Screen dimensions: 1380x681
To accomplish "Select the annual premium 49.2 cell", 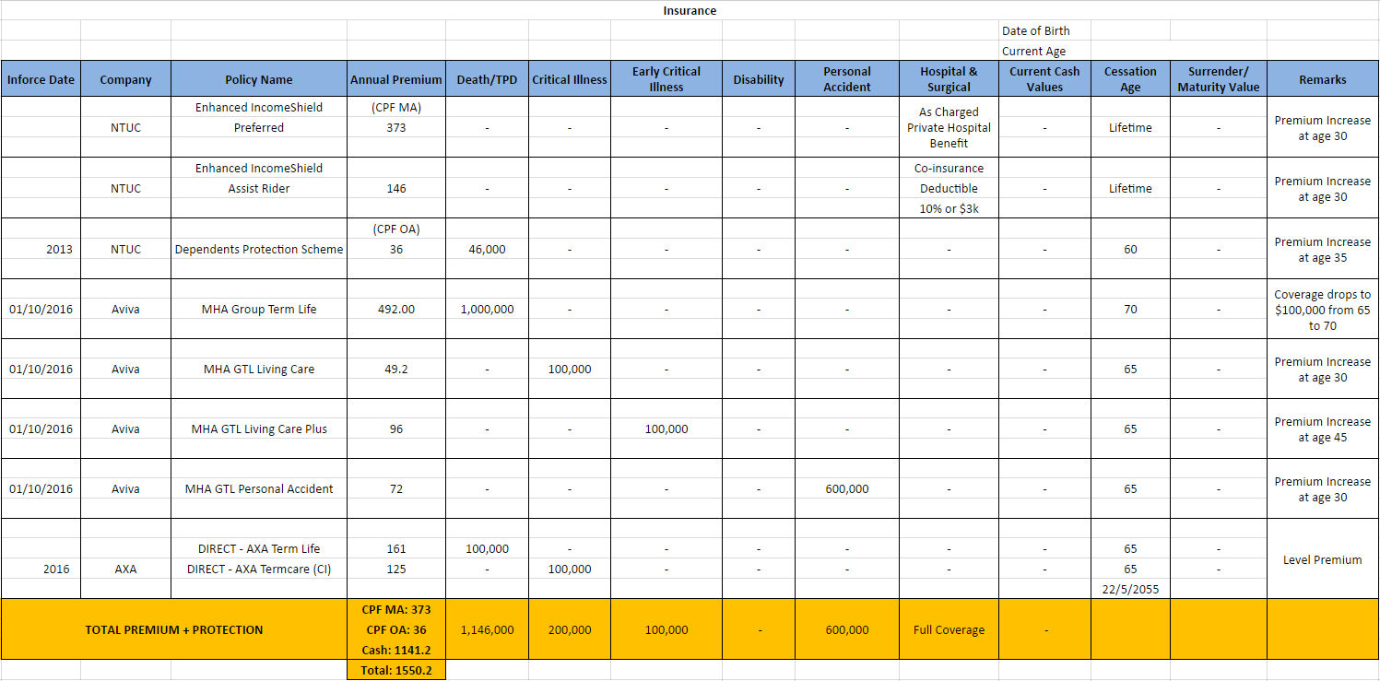I will [x=396, y=369].
